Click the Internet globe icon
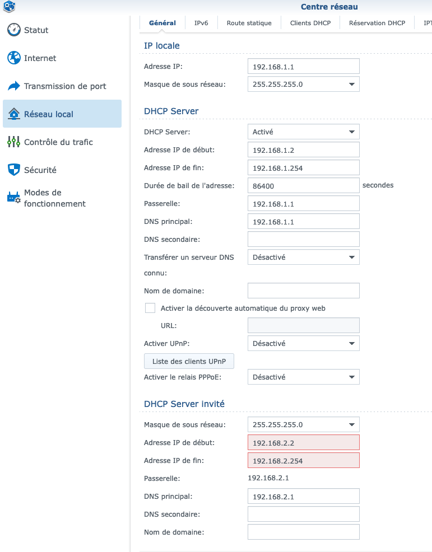 point(14,58)
